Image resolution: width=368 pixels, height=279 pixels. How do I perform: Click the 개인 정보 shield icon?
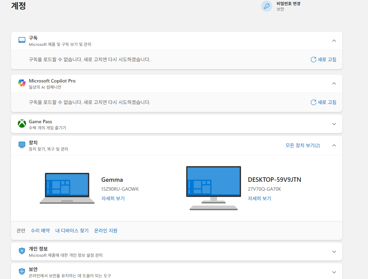(22, 251)
